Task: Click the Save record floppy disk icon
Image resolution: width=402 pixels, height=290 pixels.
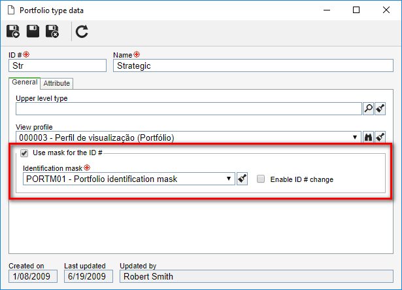Action: [33, 31]
